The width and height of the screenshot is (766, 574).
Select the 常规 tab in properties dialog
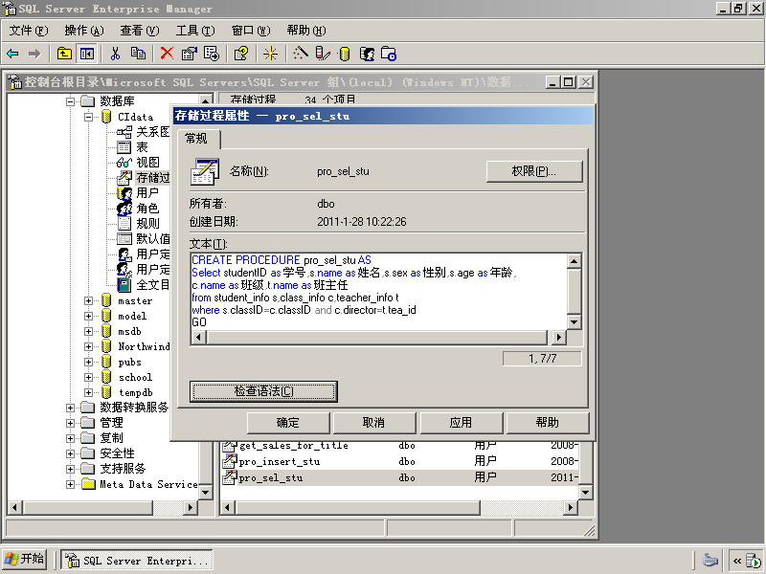coord(197,139)
